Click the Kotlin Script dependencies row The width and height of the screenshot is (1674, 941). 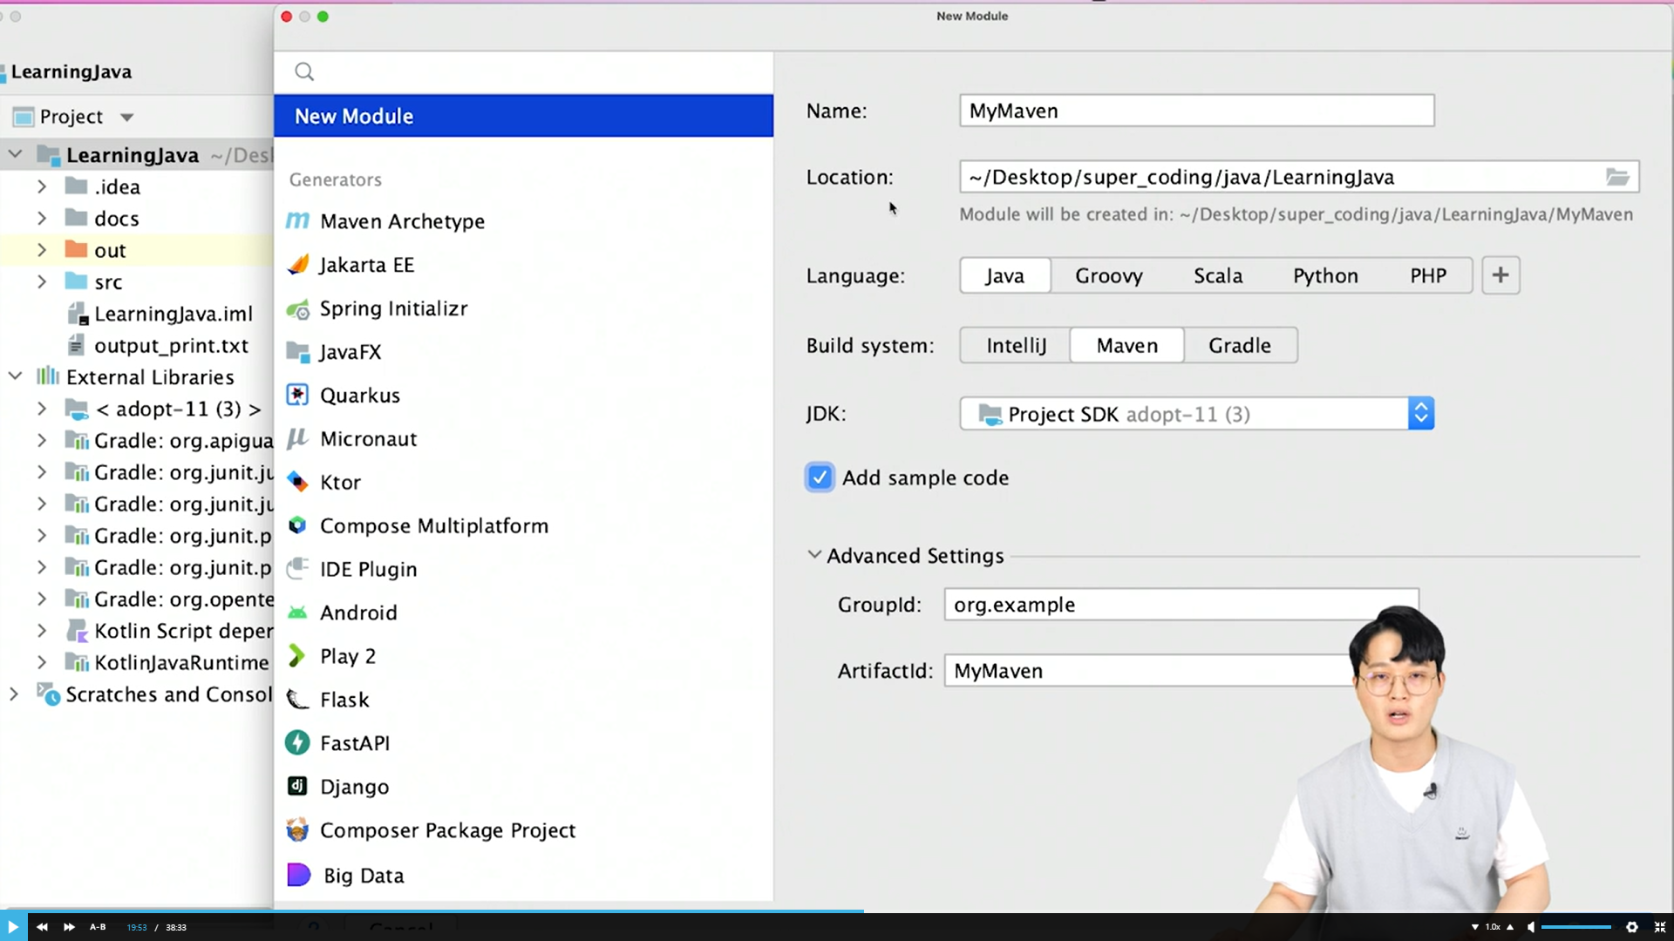[x=137, y=631]
